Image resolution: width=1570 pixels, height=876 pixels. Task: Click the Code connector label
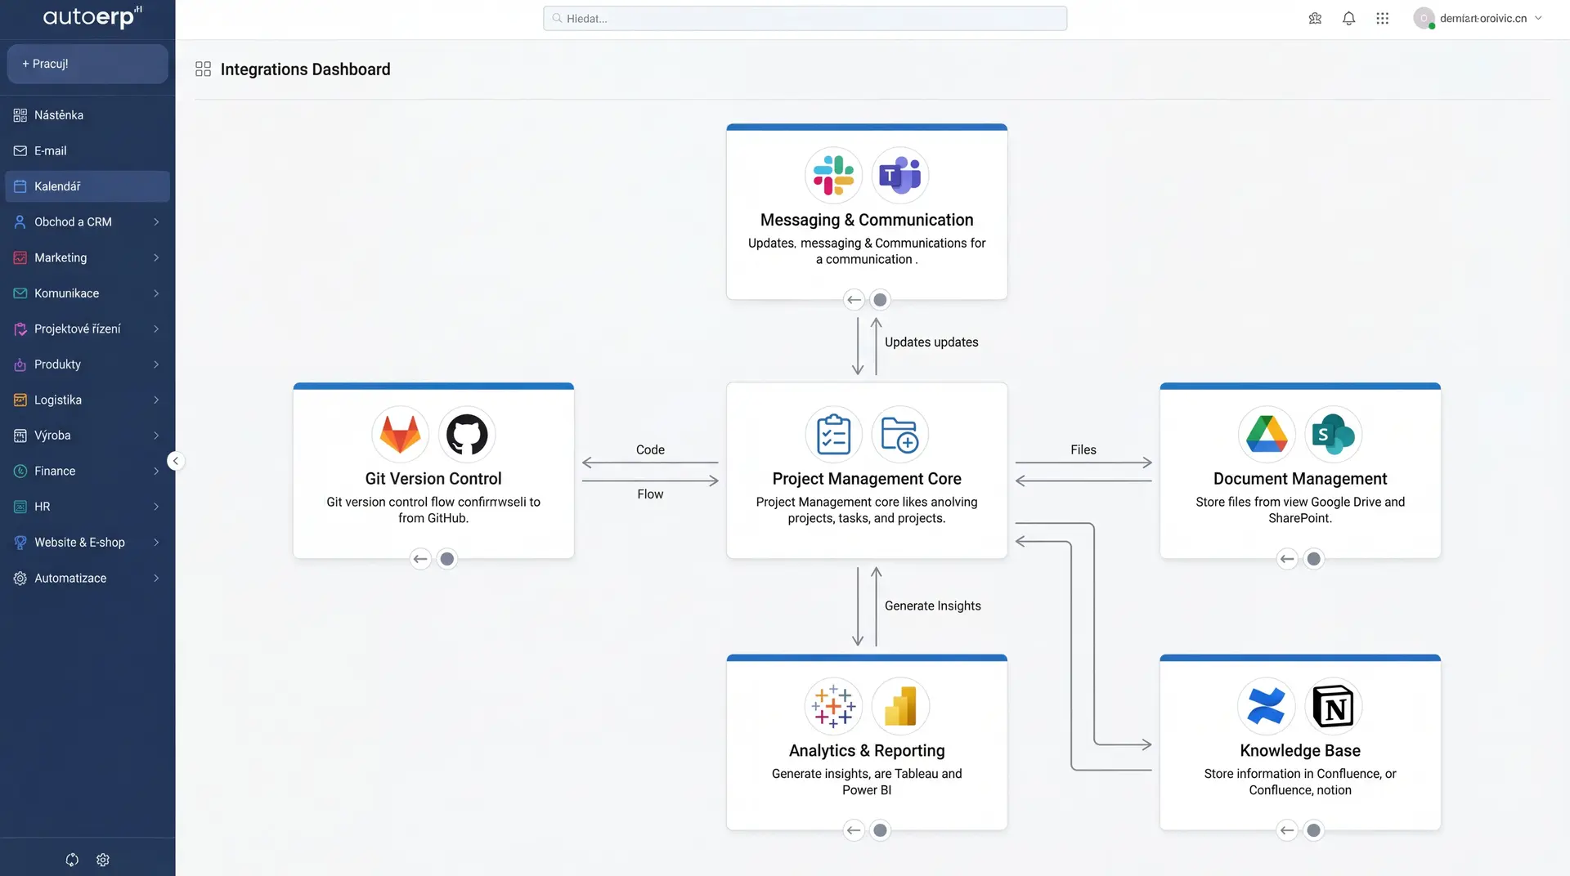tap(650, 449)
